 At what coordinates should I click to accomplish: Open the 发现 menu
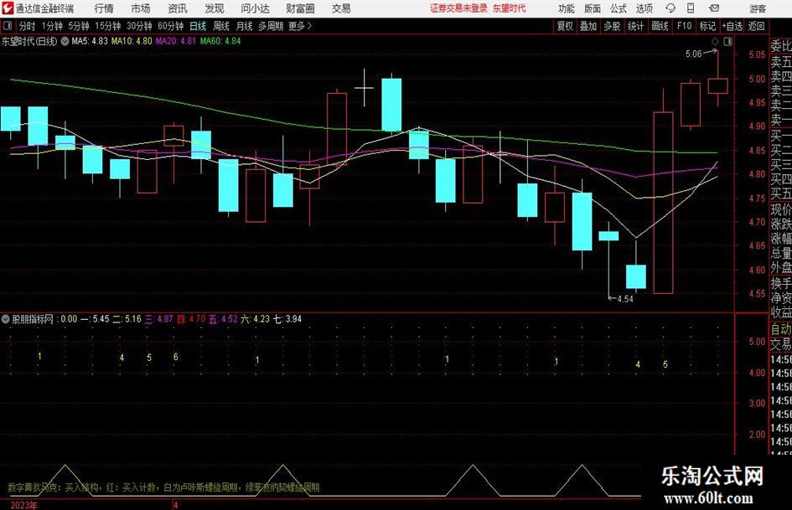(x=215, y=8)
